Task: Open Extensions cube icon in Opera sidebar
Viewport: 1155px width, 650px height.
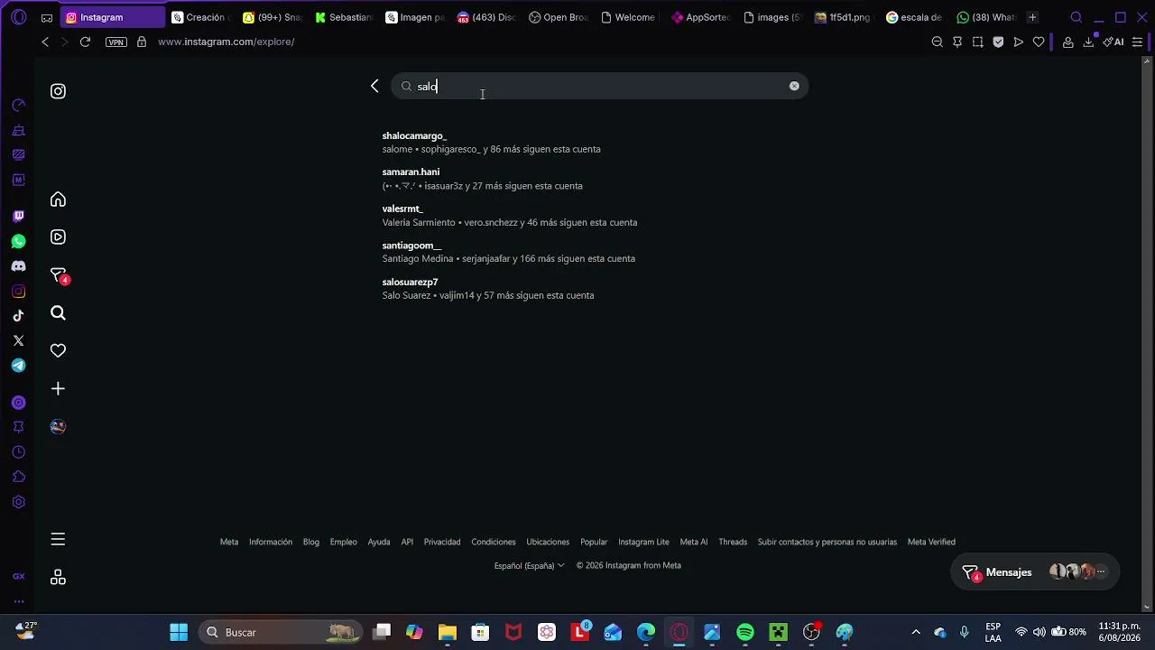Action: point(18,477)
